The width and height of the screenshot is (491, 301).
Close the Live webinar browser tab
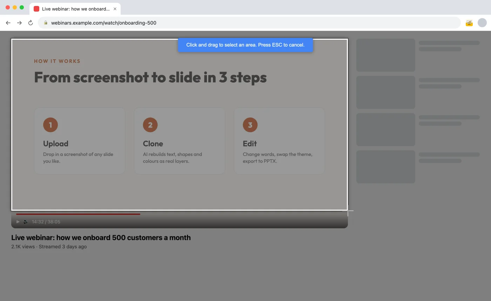115,9
